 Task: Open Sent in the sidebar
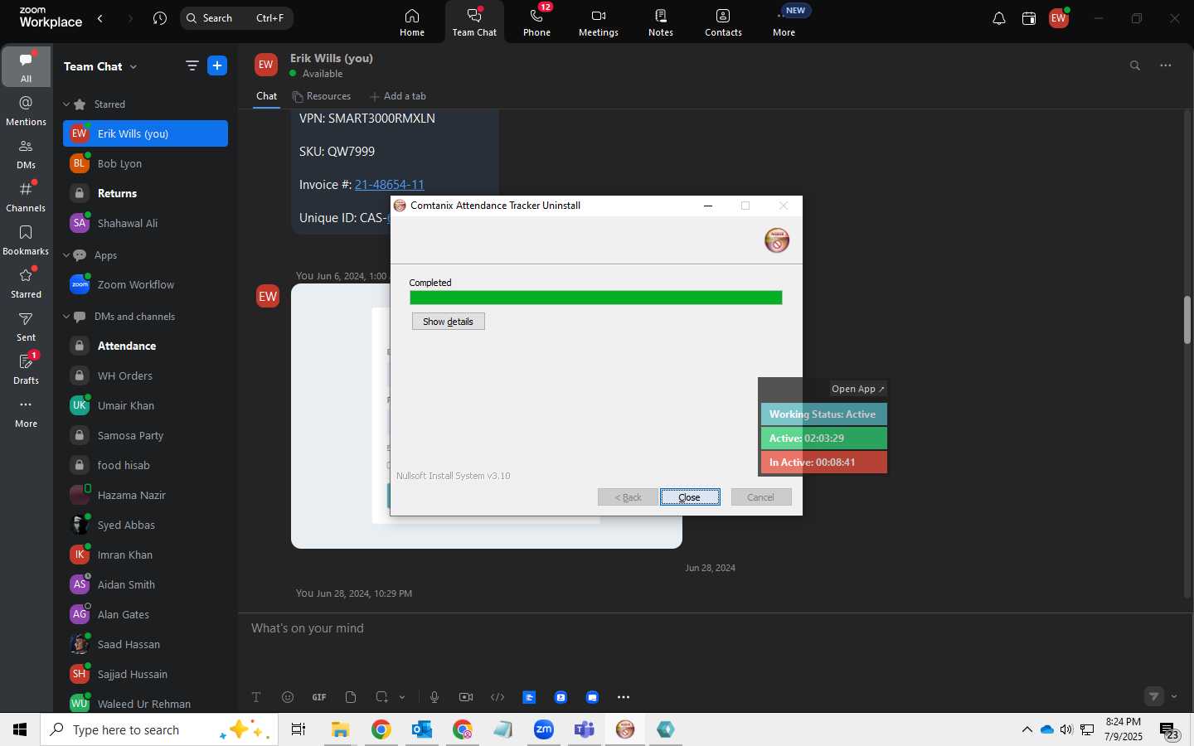click(27, 326)
